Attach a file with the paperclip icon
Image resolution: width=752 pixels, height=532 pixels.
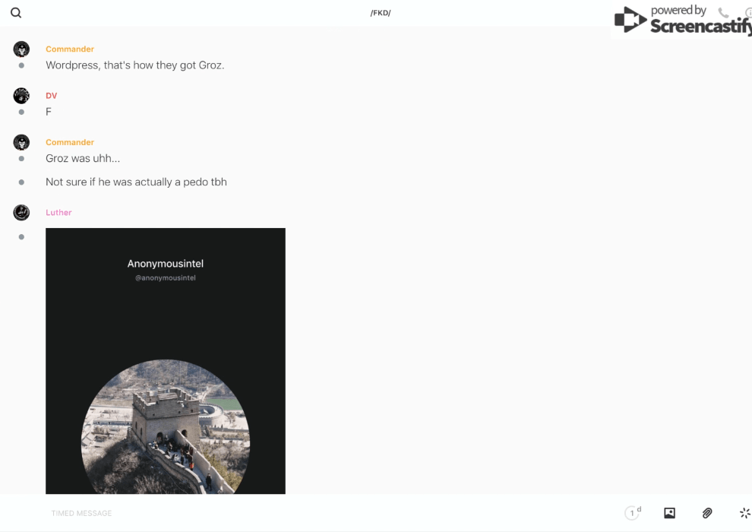click(x=707, y=513)
